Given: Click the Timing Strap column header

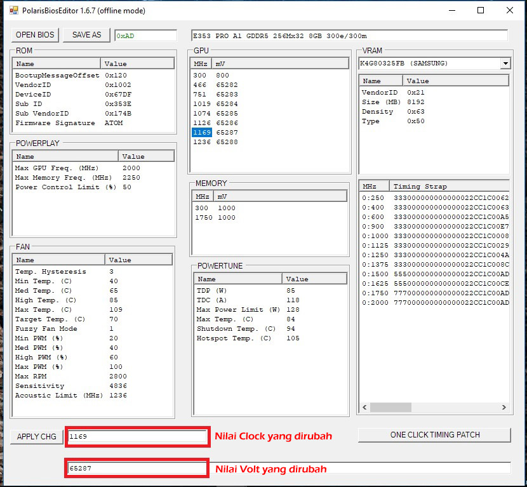Looking at the screenshot, I should click(449, 187).
